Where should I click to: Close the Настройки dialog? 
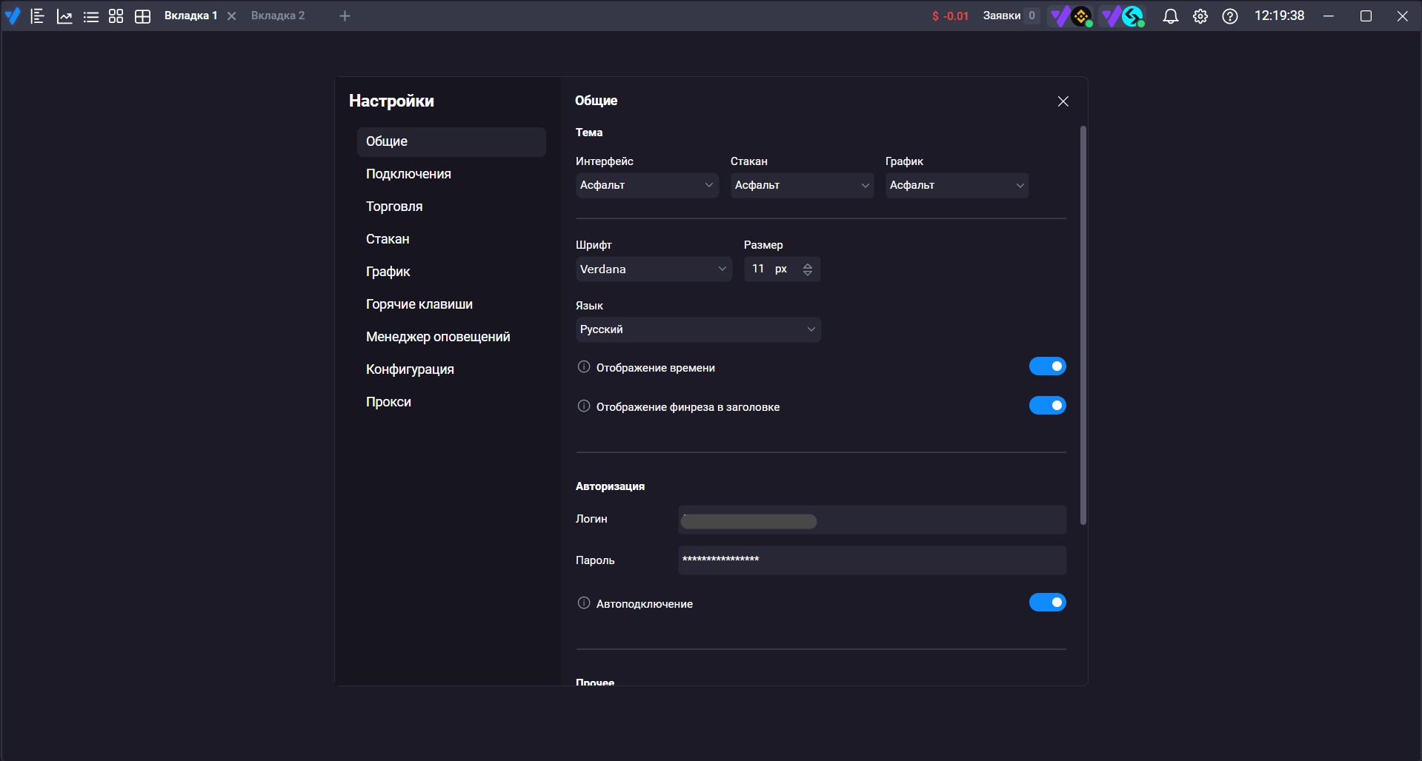1063,101
